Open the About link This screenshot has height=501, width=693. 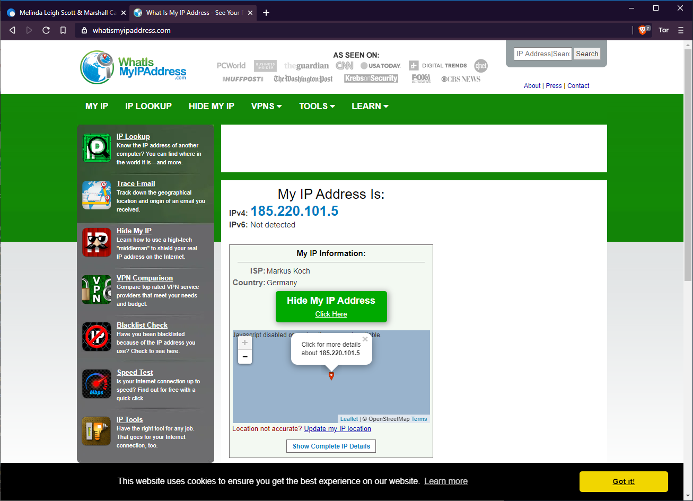pyautogui.click(x=532, y=85)
